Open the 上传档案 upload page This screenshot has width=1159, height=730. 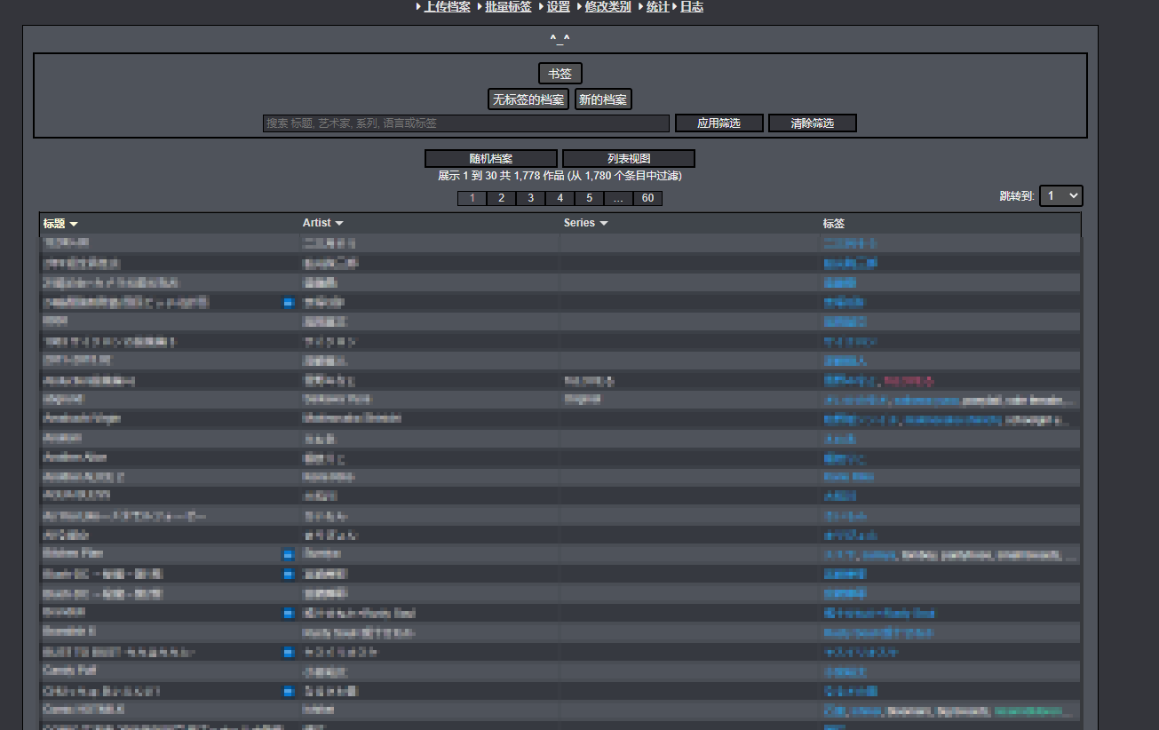point(447,6)
